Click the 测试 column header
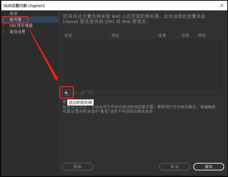228x177 pixels. (202, 35)
